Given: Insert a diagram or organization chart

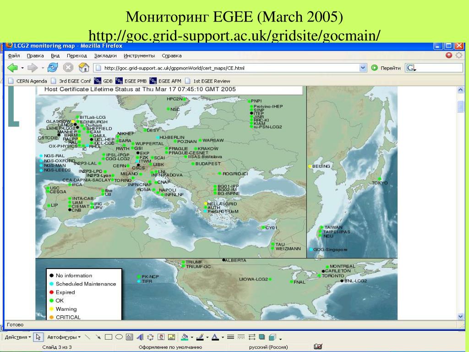Looking at the screenshot, I should 150,337.
